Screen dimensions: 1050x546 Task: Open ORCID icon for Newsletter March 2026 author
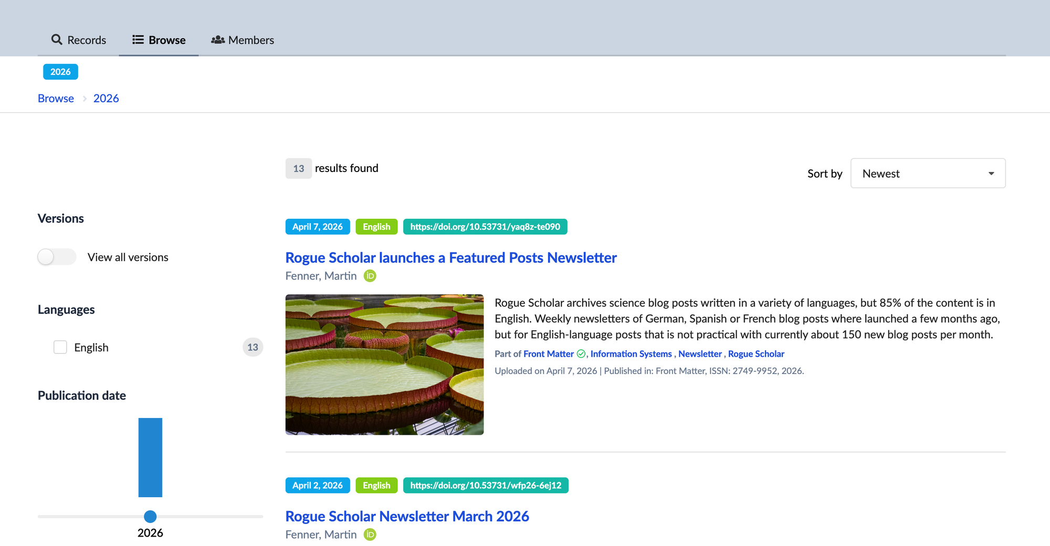pyautogui.click(x=370, y=534)
